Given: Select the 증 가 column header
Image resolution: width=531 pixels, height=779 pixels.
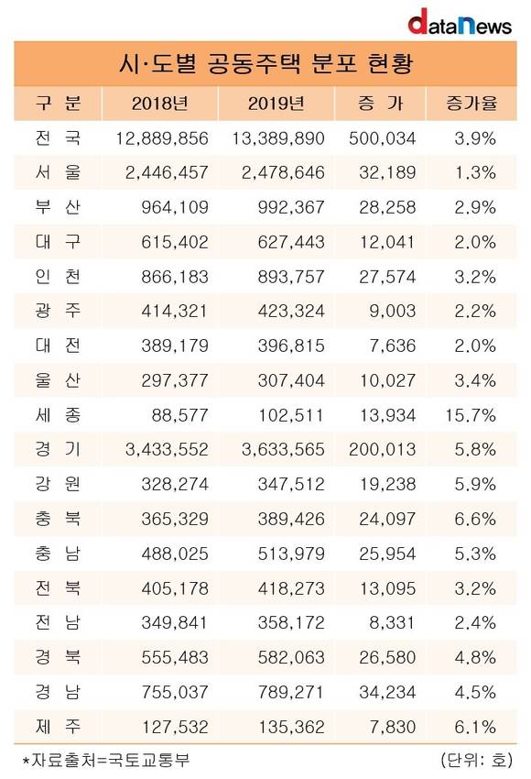Looking at the screenshot, I should [380, 104].
